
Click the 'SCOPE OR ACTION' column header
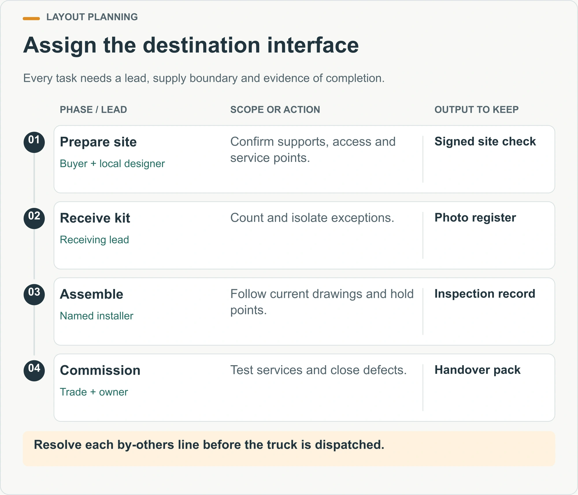(275, 110)
